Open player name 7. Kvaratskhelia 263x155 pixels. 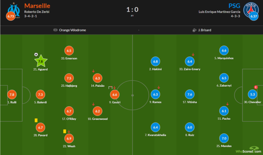(x=155, y=135)
